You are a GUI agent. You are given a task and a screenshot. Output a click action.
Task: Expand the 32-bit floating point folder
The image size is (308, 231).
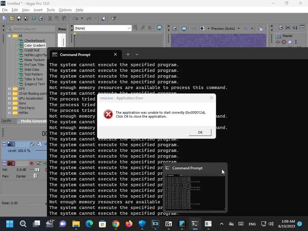coord(9,94)
